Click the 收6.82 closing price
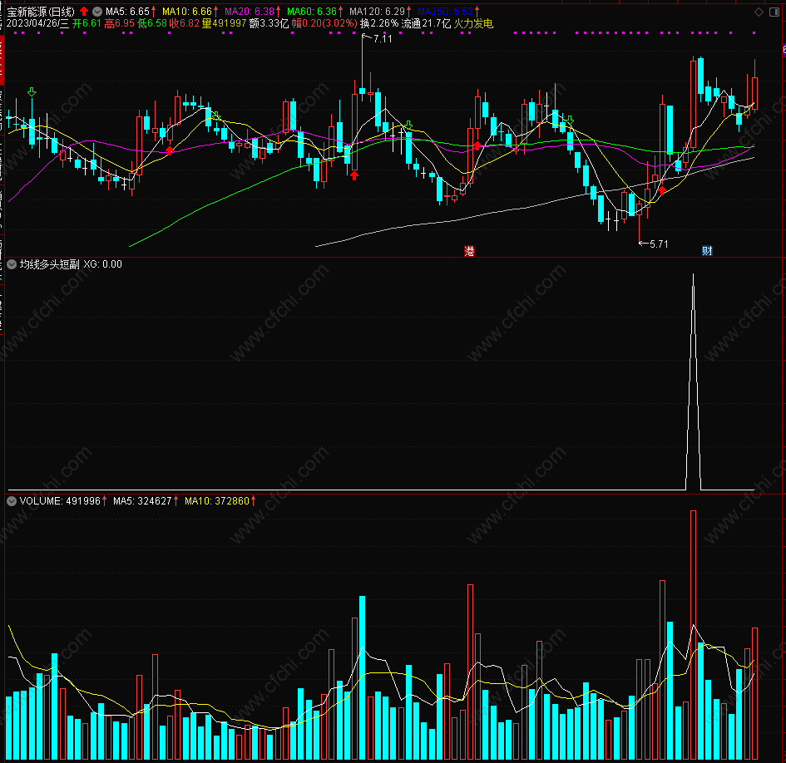 point(184,23)
